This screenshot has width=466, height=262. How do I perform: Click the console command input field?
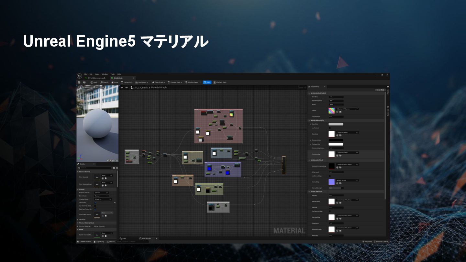(x=133, y=242)
